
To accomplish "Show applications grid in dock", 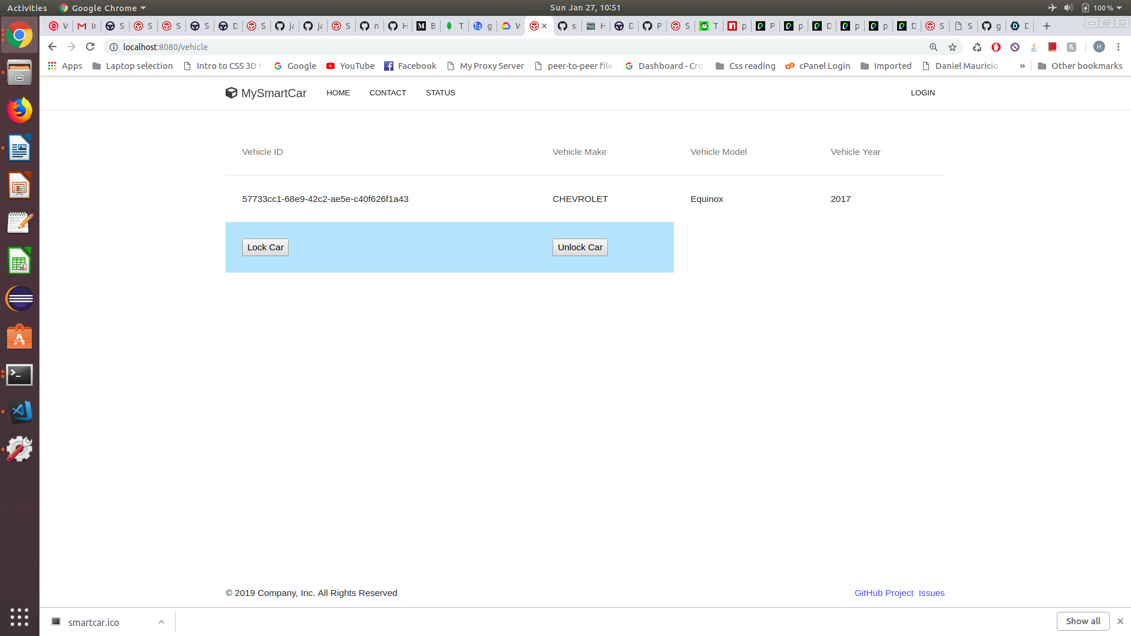I will coord(19,617).
